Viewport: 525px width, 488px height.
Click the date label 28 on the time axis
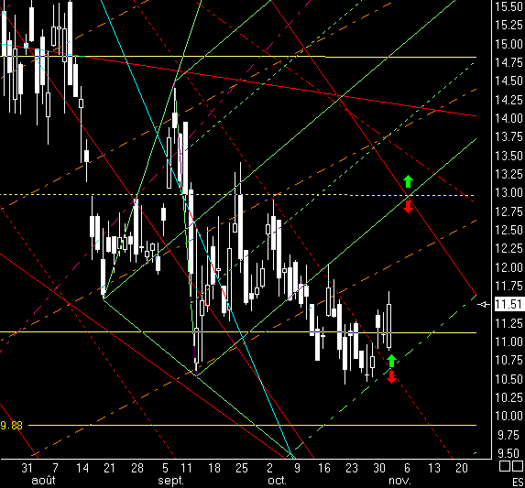[137, 468]
